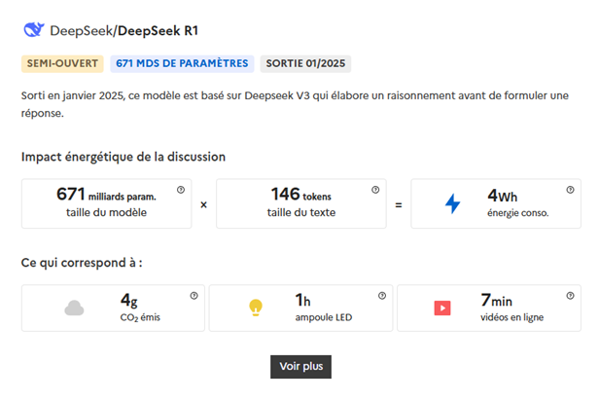599x400 pixels.
Task: Open info tooltip on 4Wh energy card
Action: 571,190
